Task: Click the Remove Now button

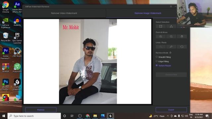Action: (171, 75)
